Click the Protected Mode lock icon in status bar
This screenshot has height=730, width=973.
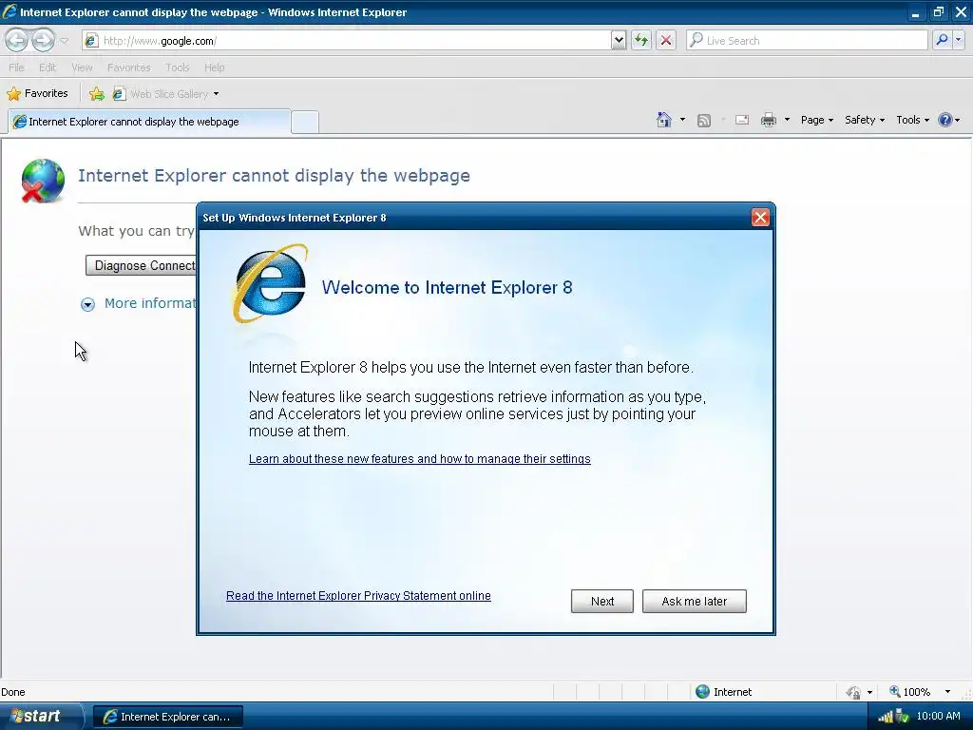pos(854,692)
